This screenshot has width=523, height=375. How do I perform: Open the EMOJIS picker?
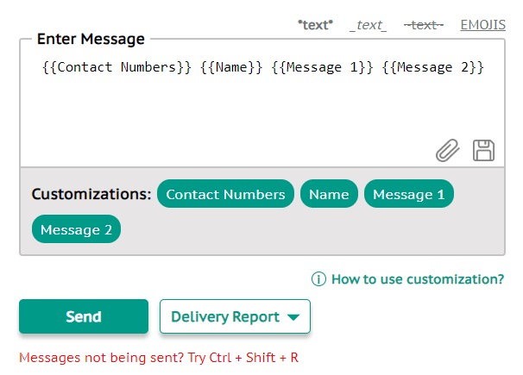pos(483,25)
